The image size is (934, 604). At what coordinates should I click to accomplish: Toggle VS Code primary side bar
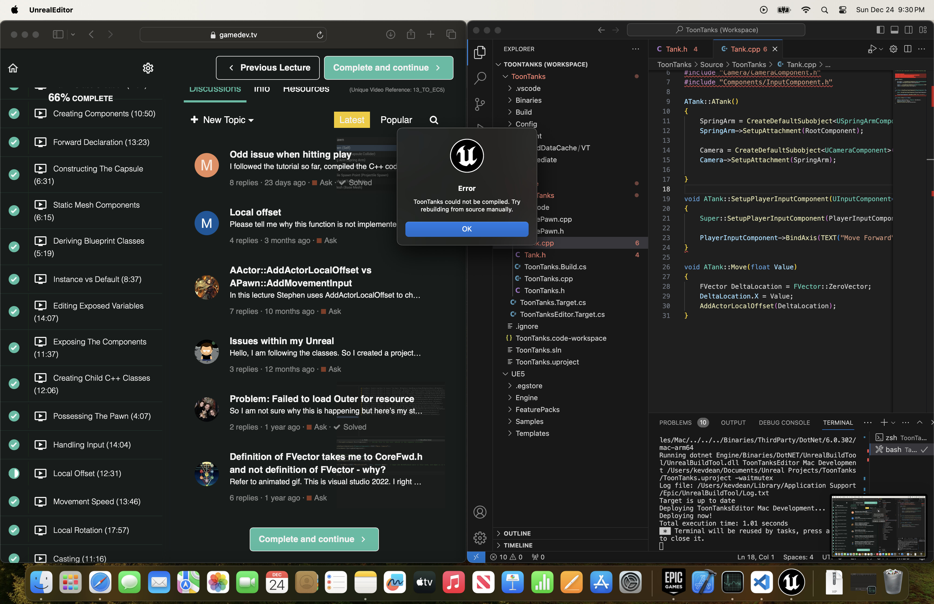[x=880, y=30]
